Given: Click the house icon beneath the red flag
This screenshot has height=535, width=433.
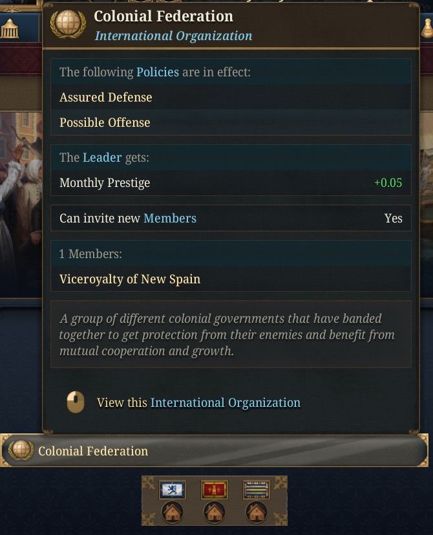Looking at the screenshot, I should pyautogui.click(x=215, y=511).
